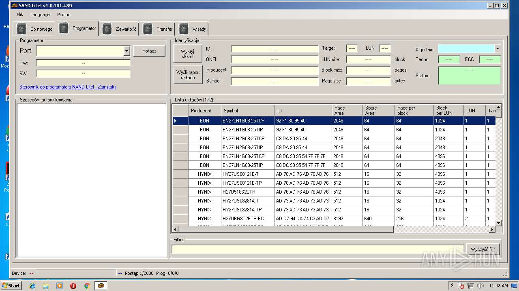The image size is (519, 291).
Task: Click the Wykryj układ button
Action: click(x=187, y=54)
